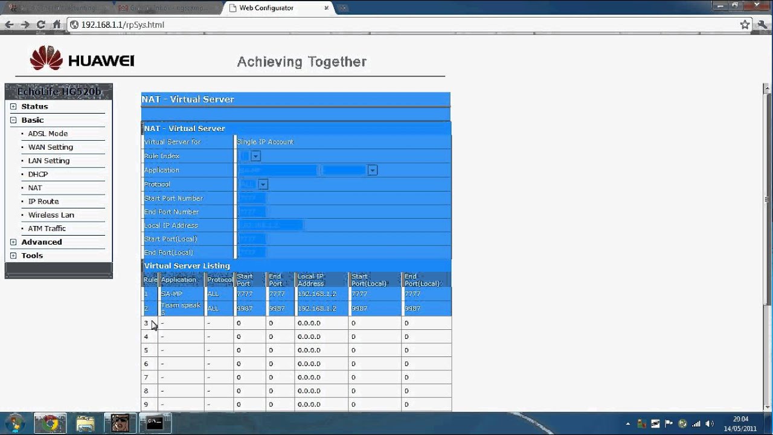773x435 pixels.
Task: Click the volume speaker tray icon
Action: [x=710, y=424]
